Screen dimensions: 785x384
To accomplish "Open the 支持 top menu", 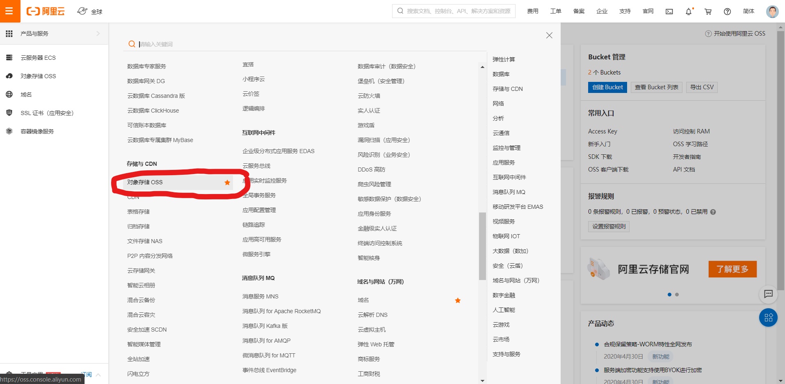I will (x=625, y=11).
